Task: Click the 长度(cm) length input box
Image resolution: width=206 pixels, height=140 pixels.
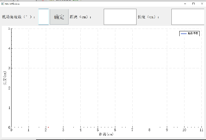Action: coord(188,17)
